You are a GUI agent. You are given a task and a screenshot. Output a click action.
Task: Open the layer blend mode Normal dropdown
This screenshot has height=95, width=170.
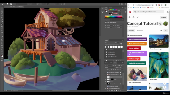110,68
